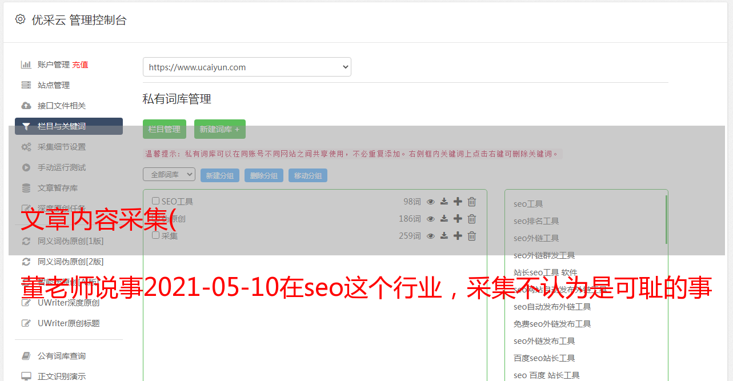Select keyword 'seo工具' in the right list
Screen dimensions: 733x381
pyautogui.click(x=528, y=204)
